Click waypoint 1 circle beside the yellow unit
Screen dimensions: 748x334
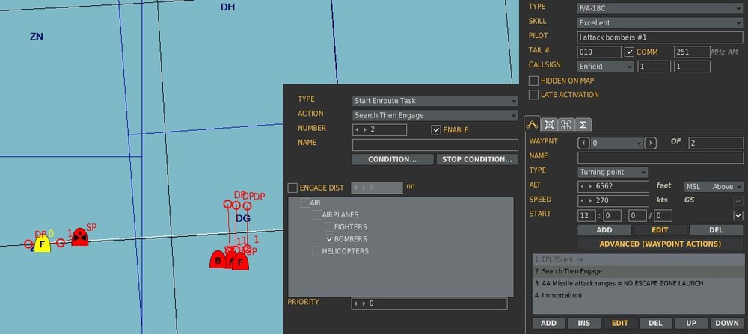pos(61,243)
